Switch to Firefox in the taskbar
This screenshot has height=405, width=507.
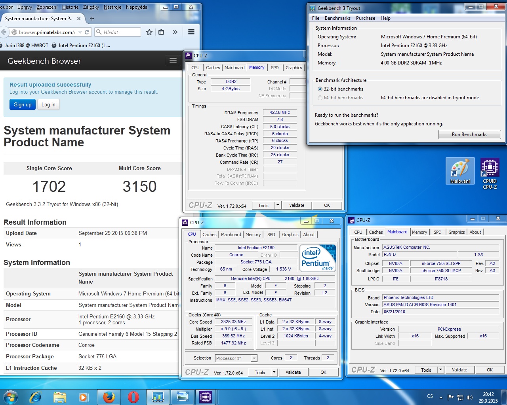109,397
